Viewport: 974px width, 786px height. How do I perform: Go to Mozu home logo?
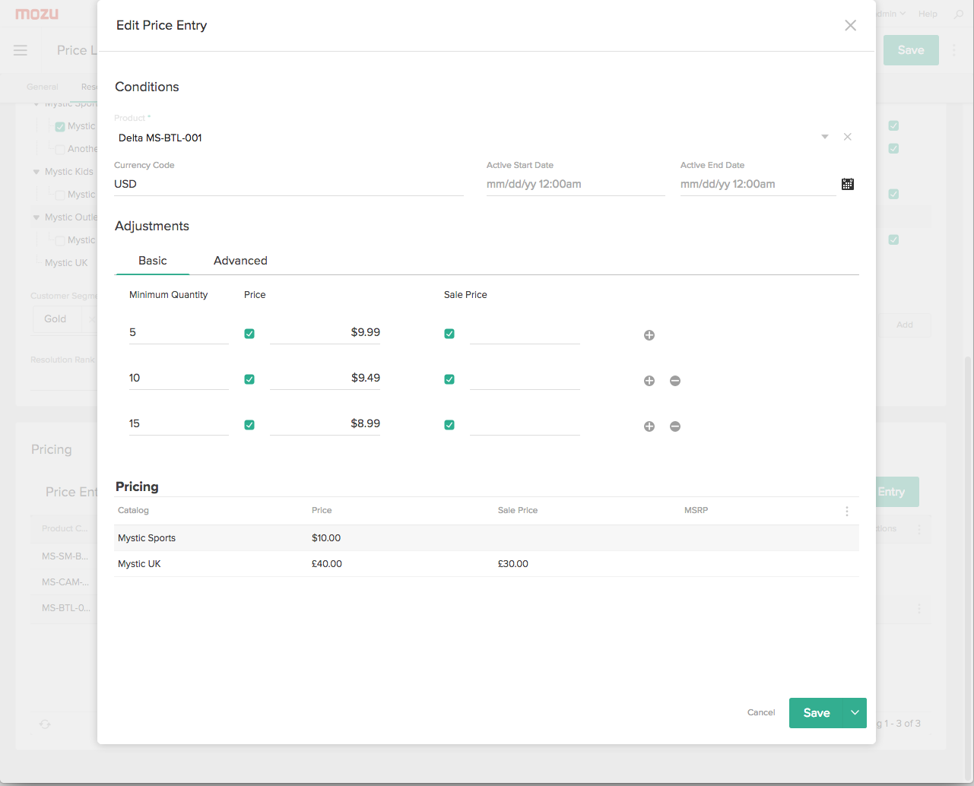pos(36,14)
